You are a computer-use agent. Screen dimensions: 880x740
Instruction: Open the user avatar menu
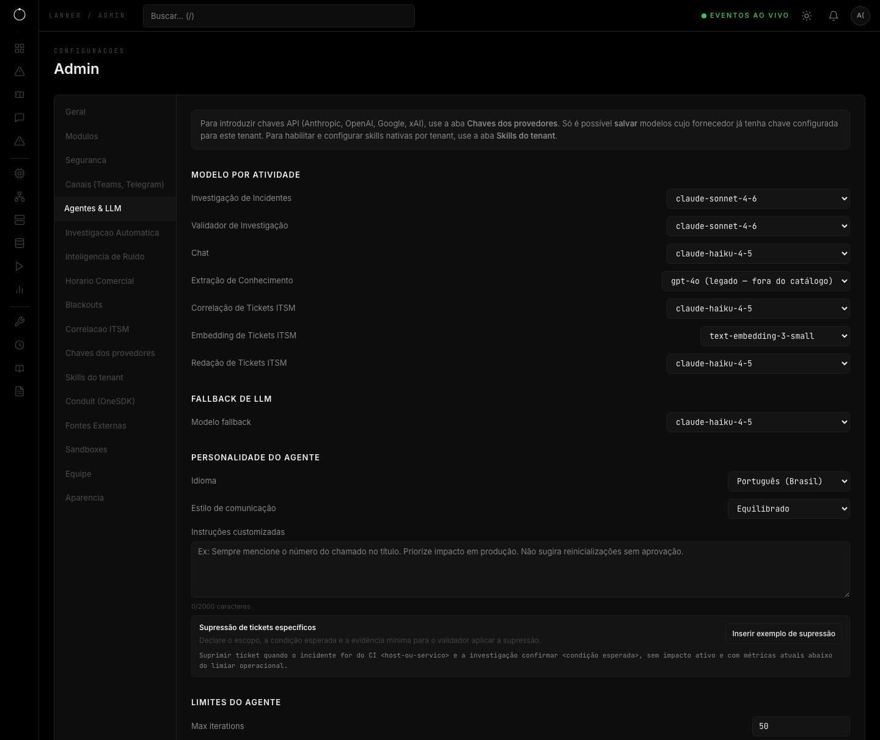coord(860,16)
